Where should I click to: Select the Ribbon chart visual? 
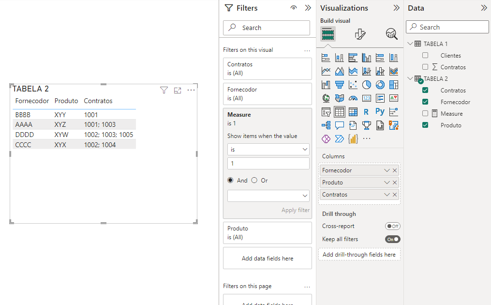[394, 72]
